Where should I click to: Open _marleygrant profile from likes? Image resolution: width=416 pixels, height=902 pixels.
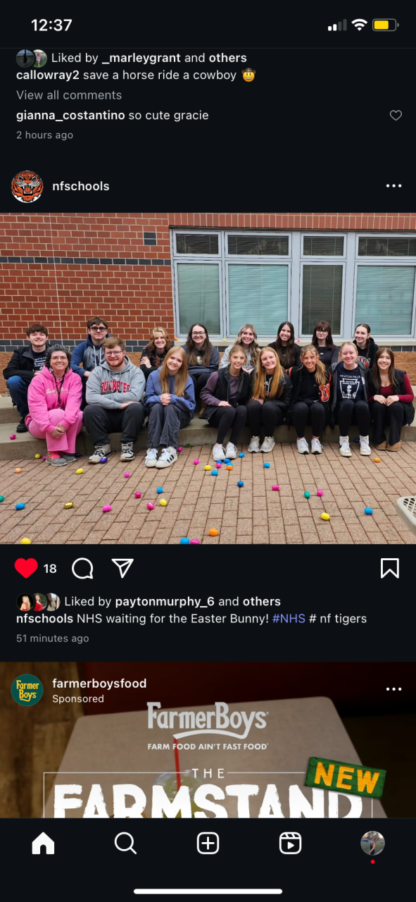click(x=141, y=58)
